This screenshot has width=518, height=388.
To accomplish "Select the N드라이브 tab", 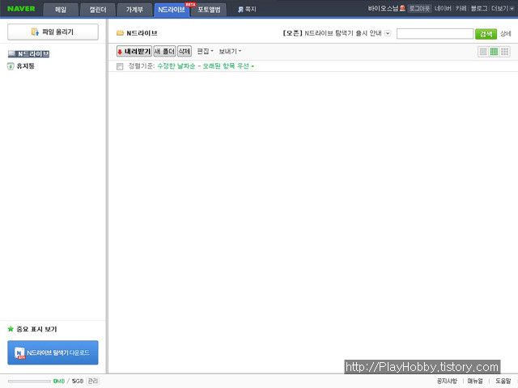I will pos(172,10).
